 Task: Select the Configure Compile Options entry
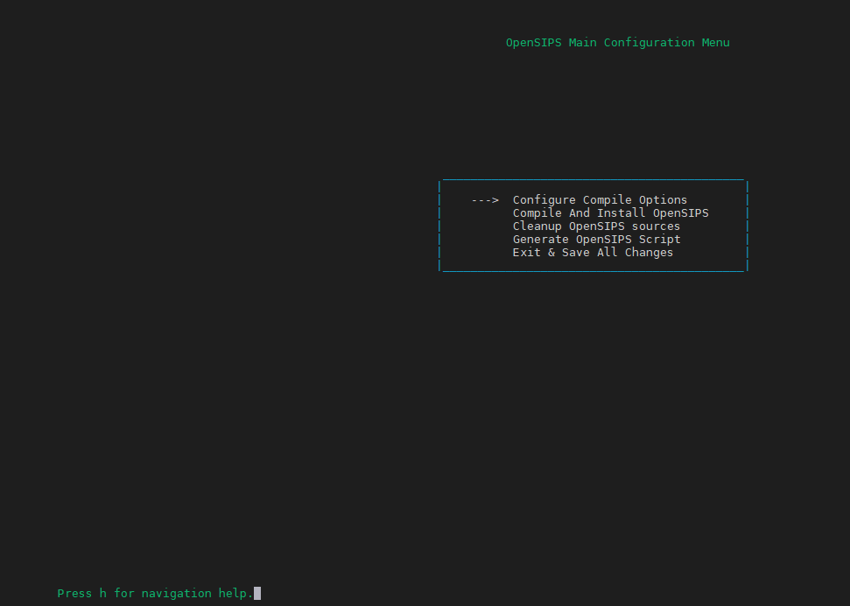point(600,200)
